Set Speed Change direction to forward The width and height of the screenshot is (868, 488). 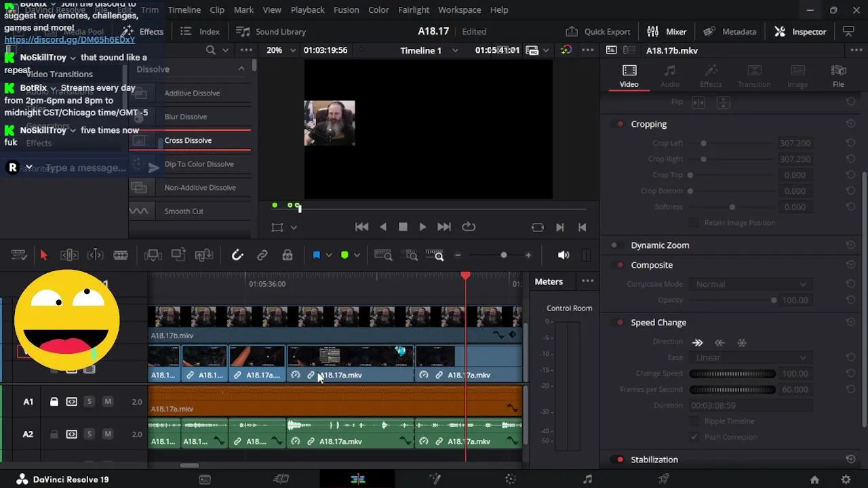click(x=698, y=342)
